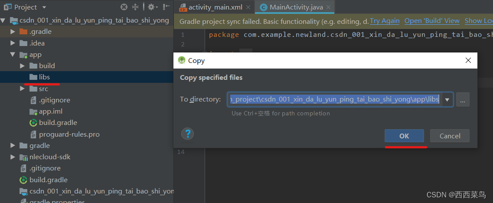The image size is (493, 203).
Task: Open the Project view dropdown arrow
Action: 44,7
